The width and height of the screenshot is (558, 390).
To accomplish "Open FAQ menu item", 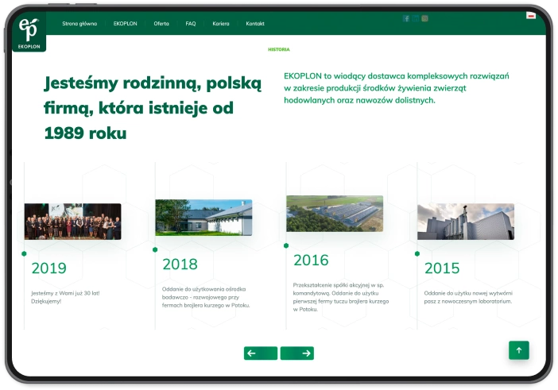I will [191, 24].
